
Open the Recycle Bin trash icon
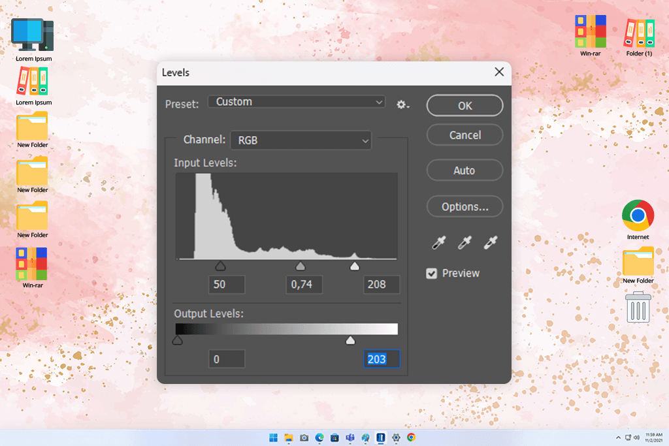pyautogui.click(x=638, y=307)
